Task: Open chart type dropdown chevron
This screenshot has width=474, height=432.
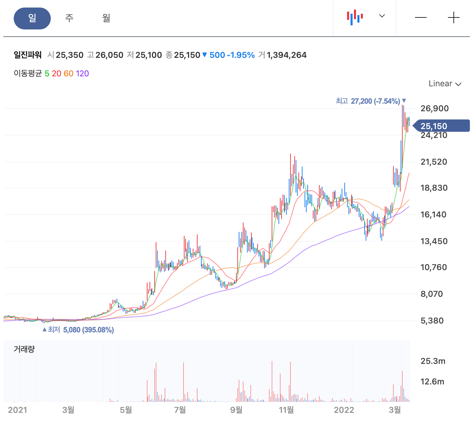Action: (382, 16)
